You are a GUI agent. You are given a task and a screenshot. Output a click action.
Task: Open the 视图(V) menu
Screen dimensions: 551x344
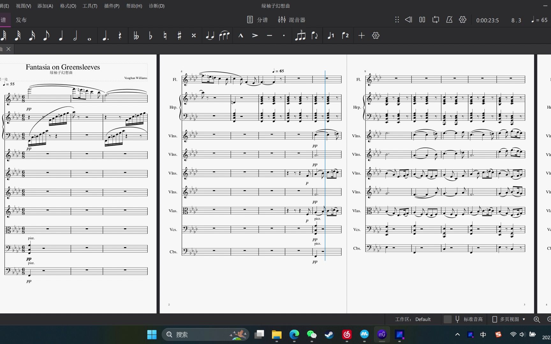pos(24,6)
